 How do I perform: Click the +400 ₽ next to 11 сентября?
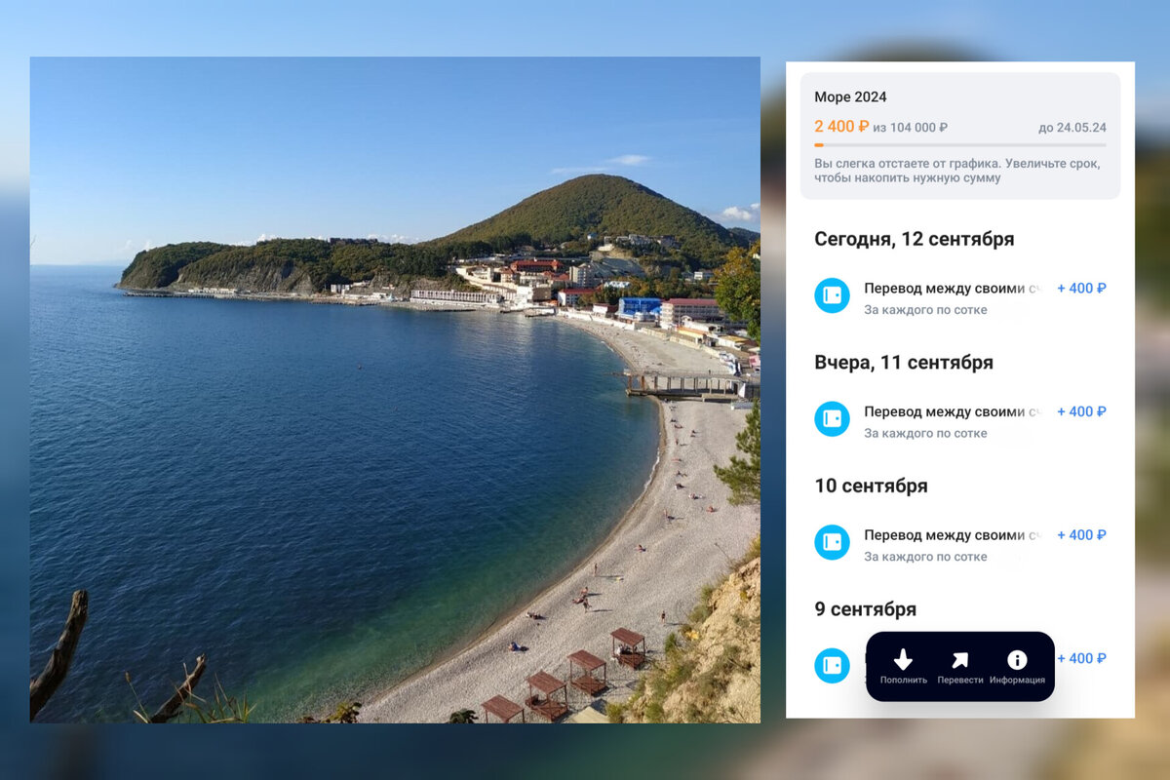coord(1080,411)
